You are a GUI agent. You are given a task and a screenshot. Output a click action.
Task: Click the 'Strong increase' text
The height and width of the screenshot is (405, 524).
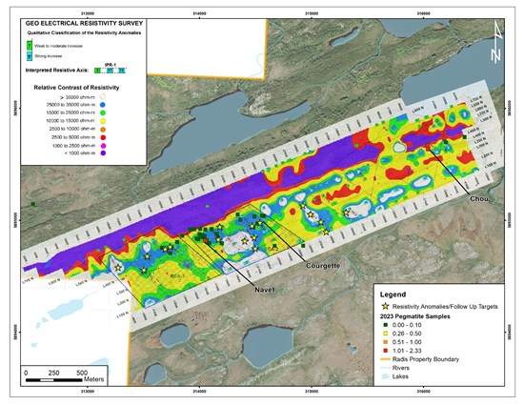[49, 56]
